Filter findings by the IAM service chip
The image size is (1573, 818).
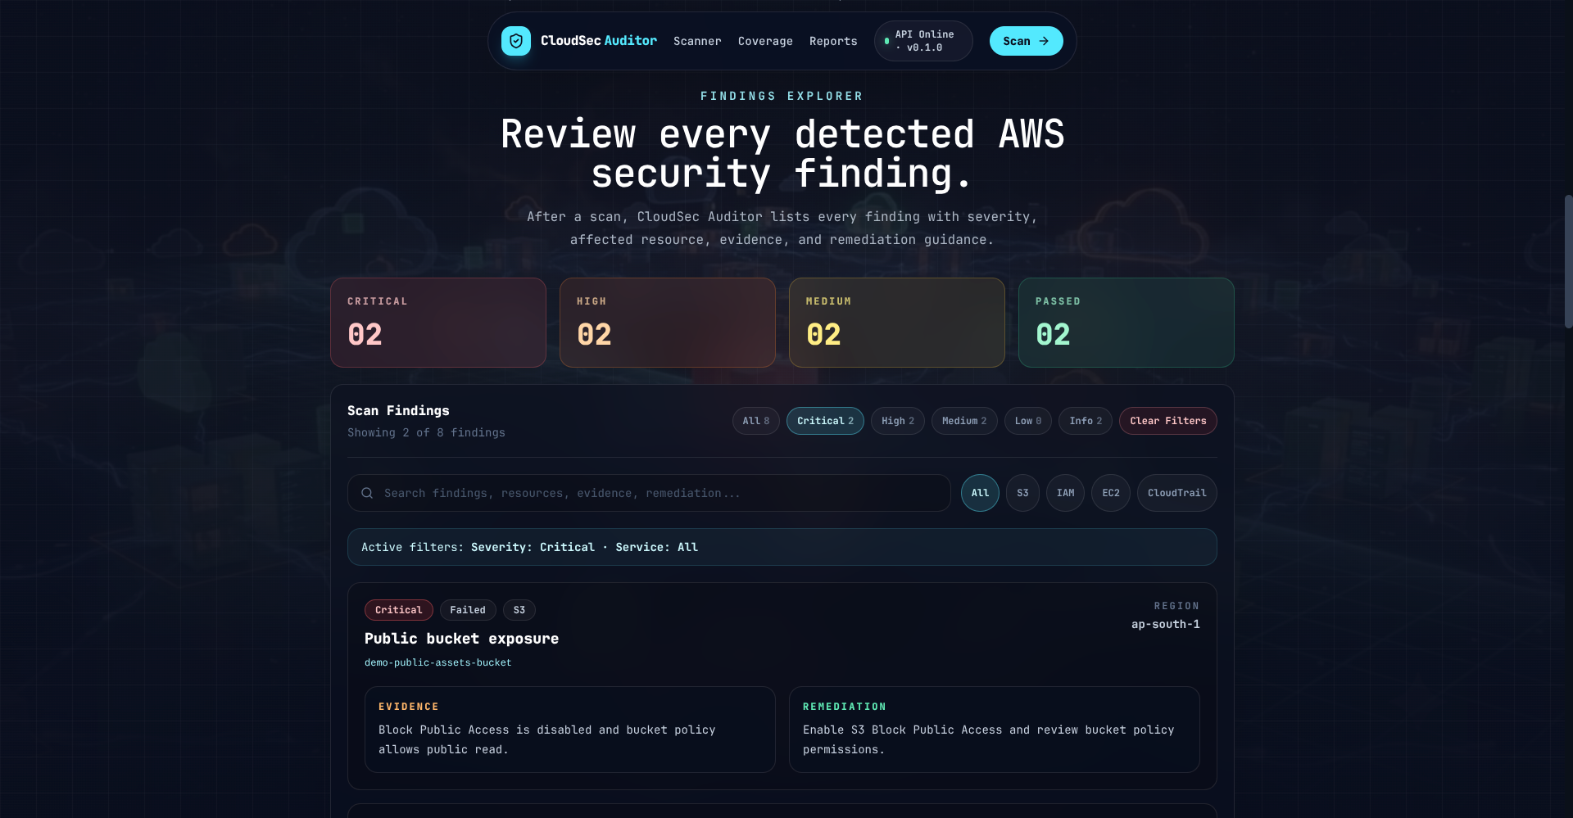pyautogui.click(x=1065, y=493)
